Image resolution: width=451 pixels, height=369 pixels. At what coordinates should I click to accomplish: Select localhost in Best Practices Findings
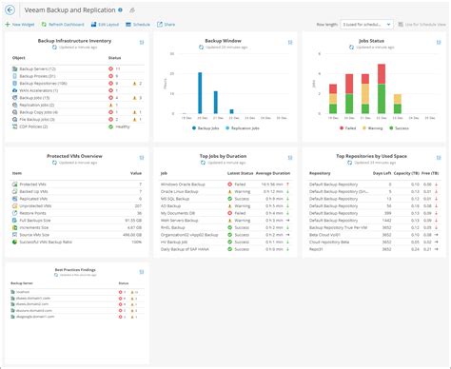(23, 292)
